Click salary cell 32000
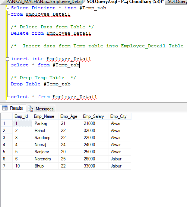 (x=95, y=131)
